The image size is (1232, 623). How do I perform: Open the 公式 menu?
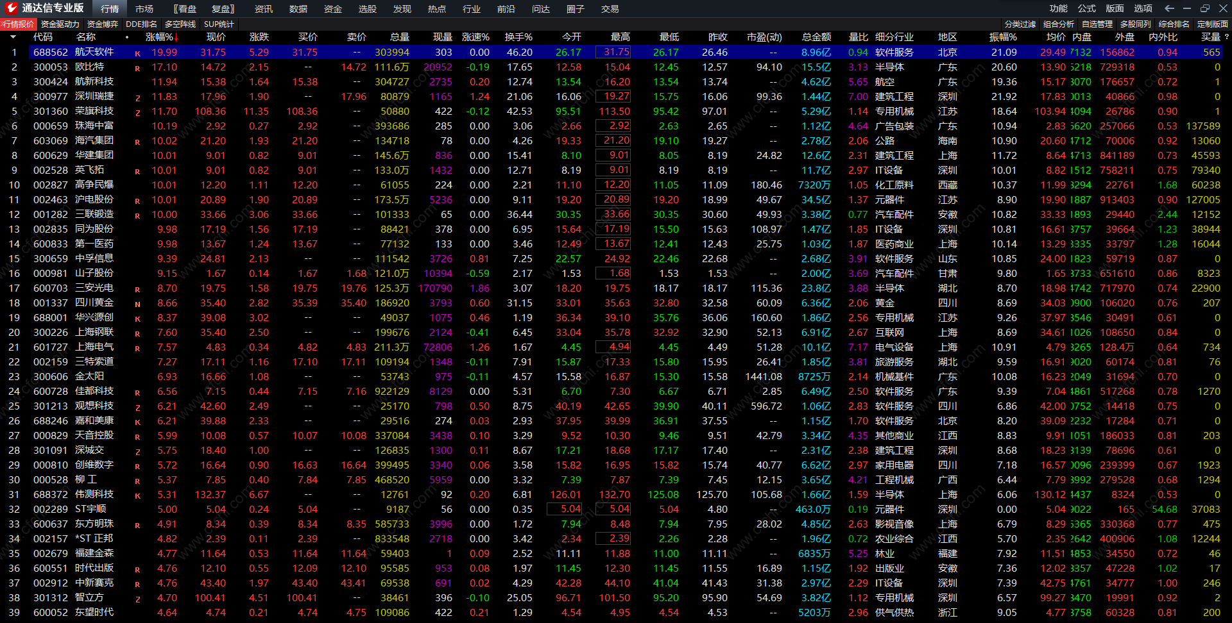click(1087, 8)
